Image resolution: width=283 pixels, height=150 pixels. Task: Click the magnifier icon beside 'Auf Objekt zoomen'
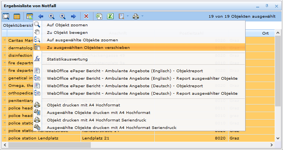pos(37,24)
